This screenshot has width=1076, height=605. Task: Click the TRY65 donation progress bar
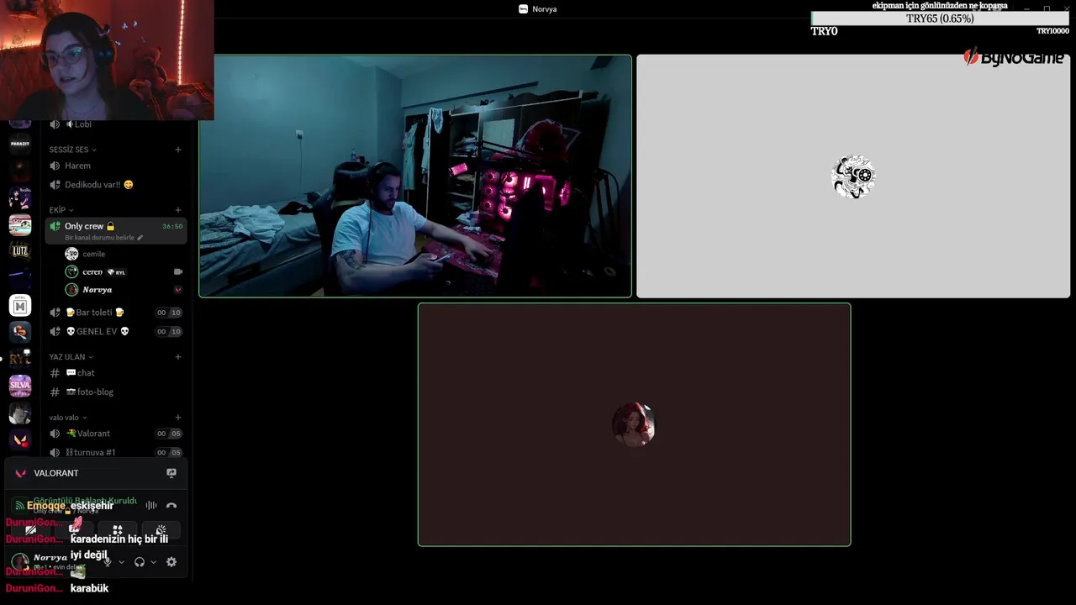[x=940, y=18]
